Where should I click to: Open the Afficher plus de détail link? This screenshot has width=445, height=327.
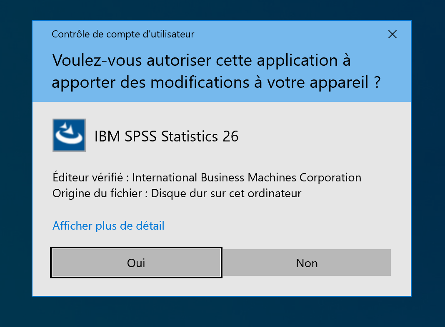point(108,226)
